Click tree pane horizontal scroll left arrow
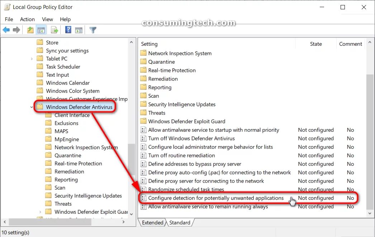Viewport: 375px width, 237px height. click(x=5, y=222)
